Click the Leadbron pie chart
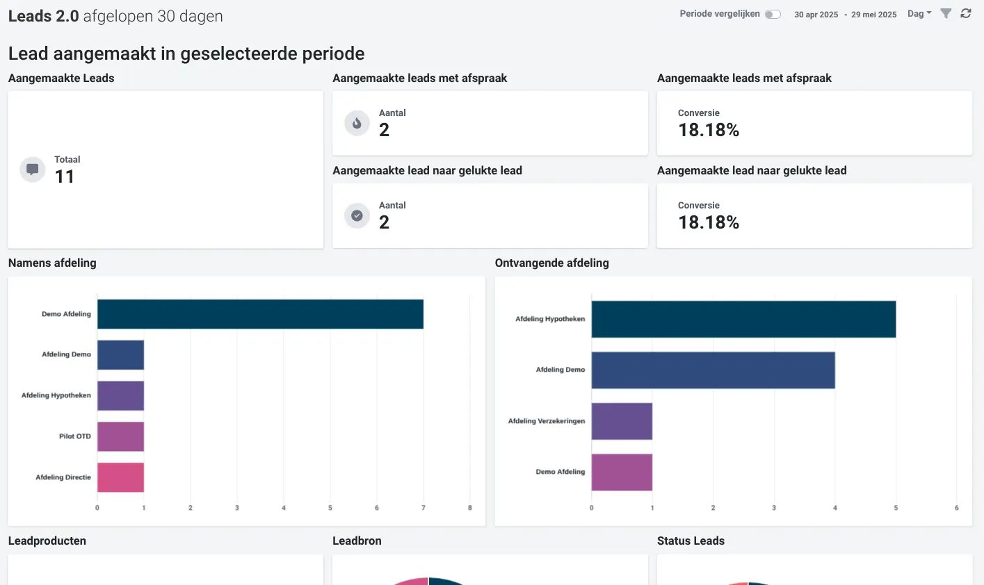Screen dimensions: 984x585 [x=428, y=581]
